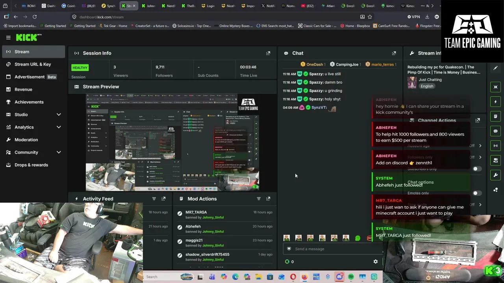The width and height of the screenshot is (504, 283).
Task: Open the Home - Bleepbox bookmark
Action: coord(355,26)
